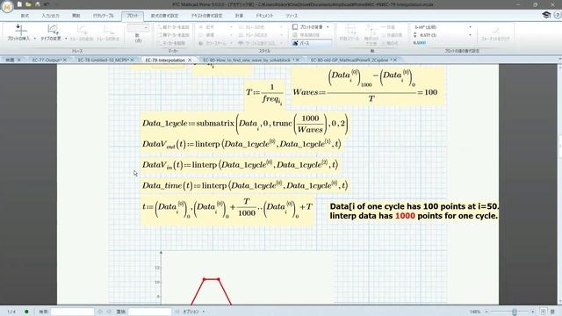This screenshot has width=562, height=316.
Task: Click the find next icon beside search box
Action: coord(109,312)
